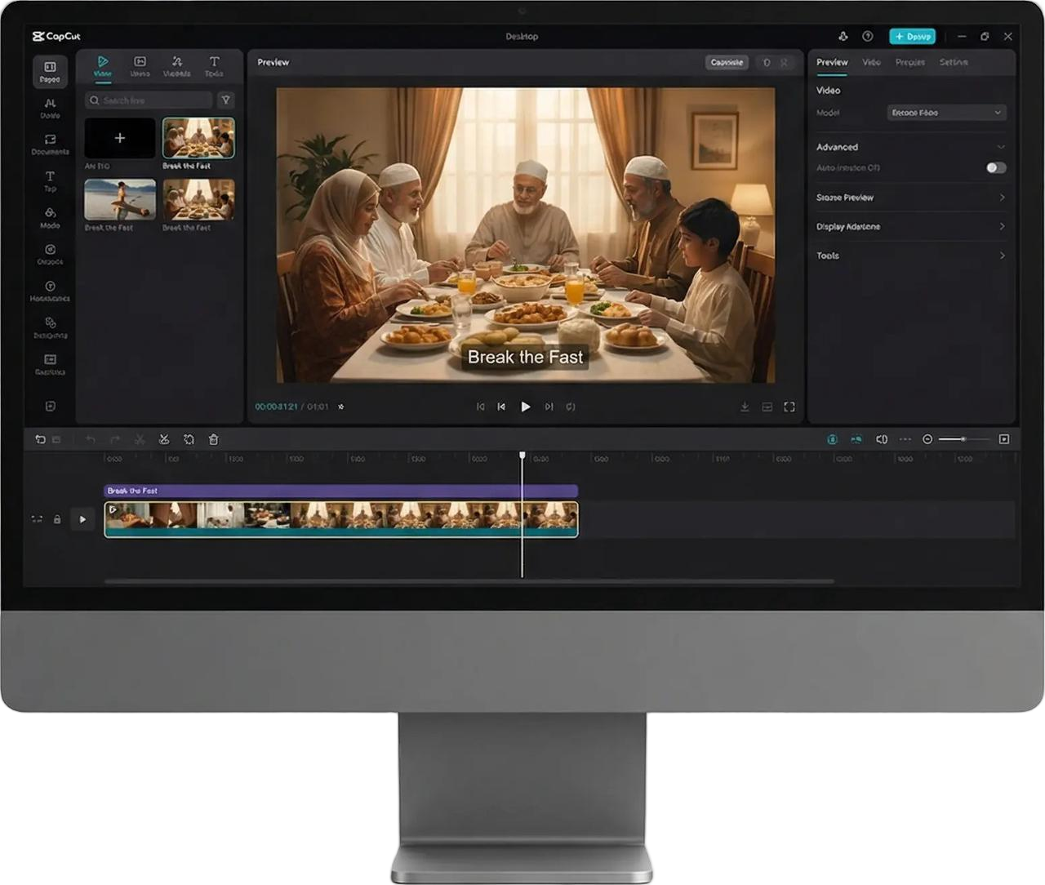Click the export download icon below the preview

[745, 406]
